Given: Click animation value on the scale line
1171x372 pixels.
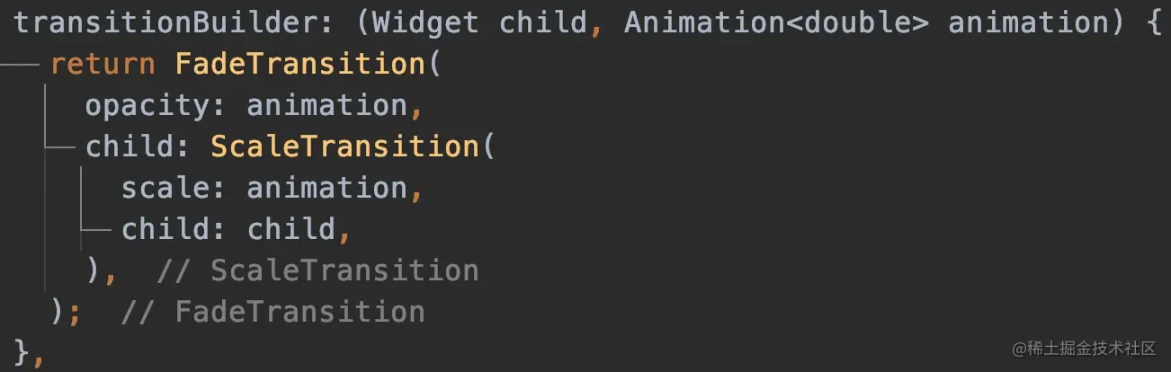Looking at the screenshot, I should pos(326,188).
